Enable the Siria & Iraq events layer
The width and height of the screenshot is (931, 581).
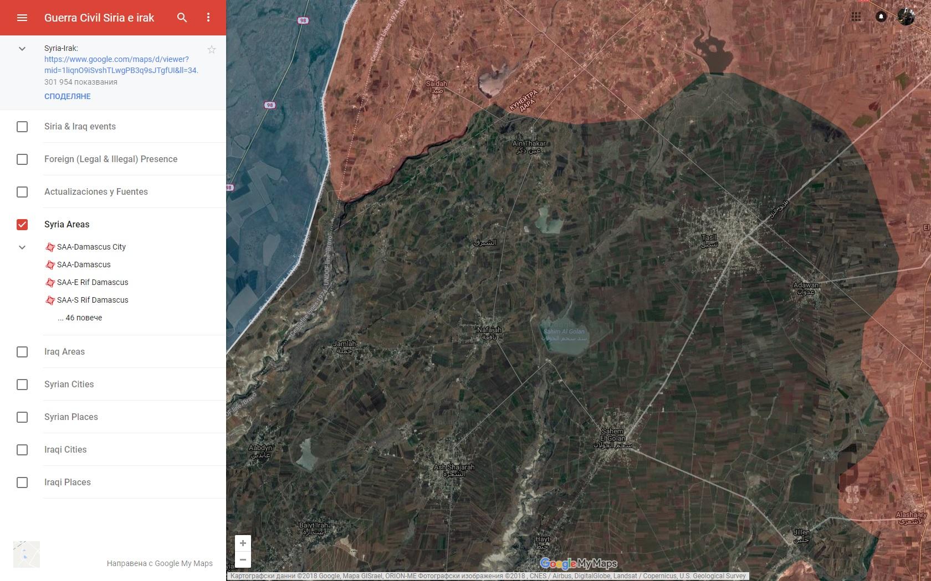(22, 127)
